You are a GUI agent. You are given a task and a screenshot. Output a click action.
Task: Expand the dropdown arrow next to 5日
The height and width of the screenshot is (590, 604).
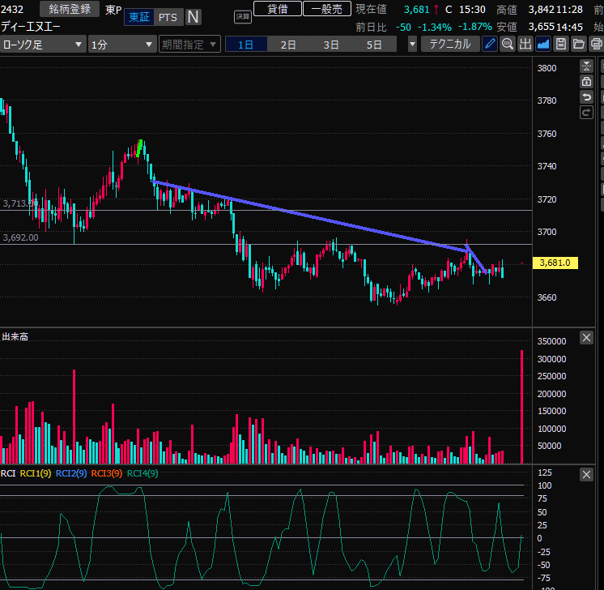[412, 44]
